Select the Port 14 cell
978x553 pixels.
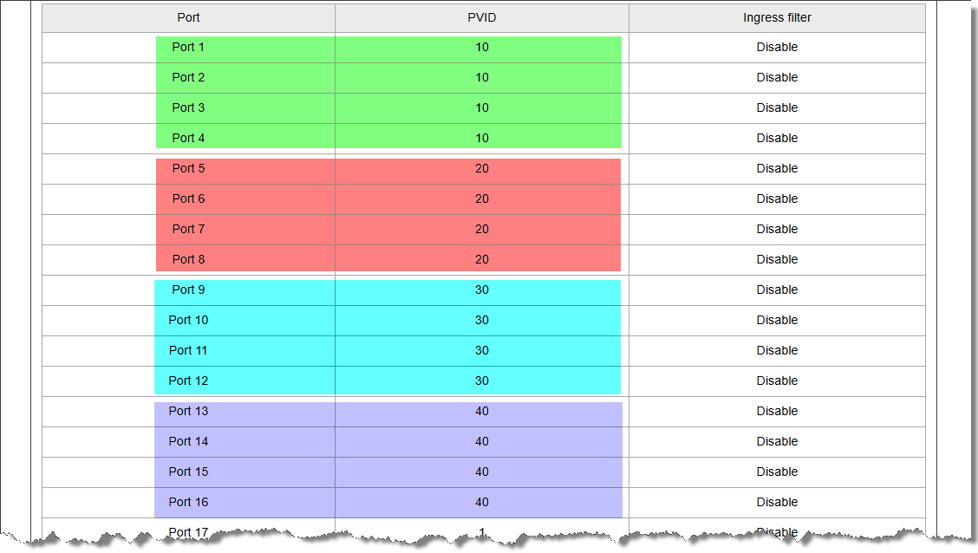(x=188, y=442)
